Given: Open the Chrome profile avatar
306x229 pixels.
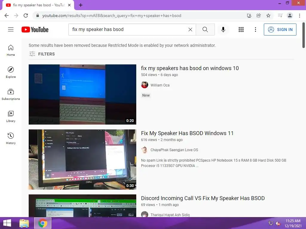Looking at the screenshot, I should pyautogui.click(x=290, y=16).
